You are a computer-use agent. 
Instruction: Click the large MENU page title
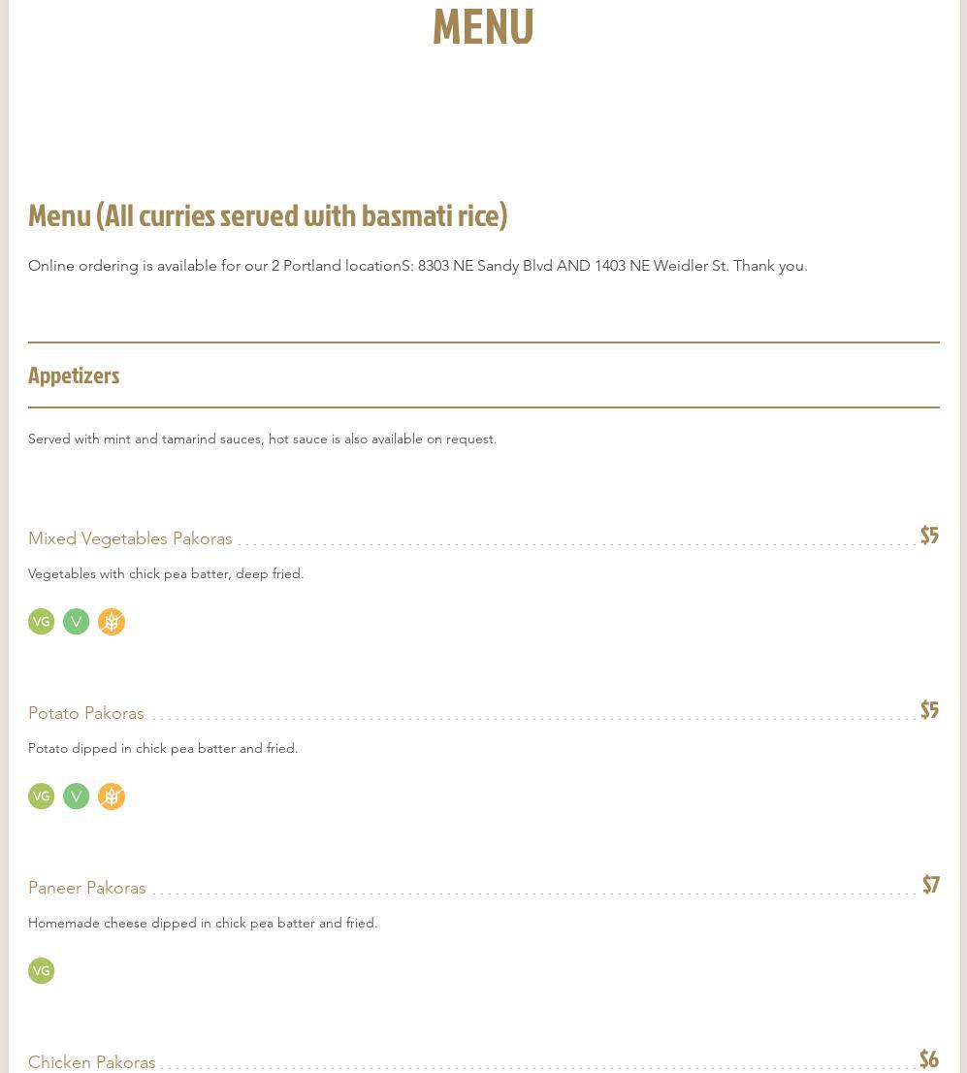tap(483, 26)
